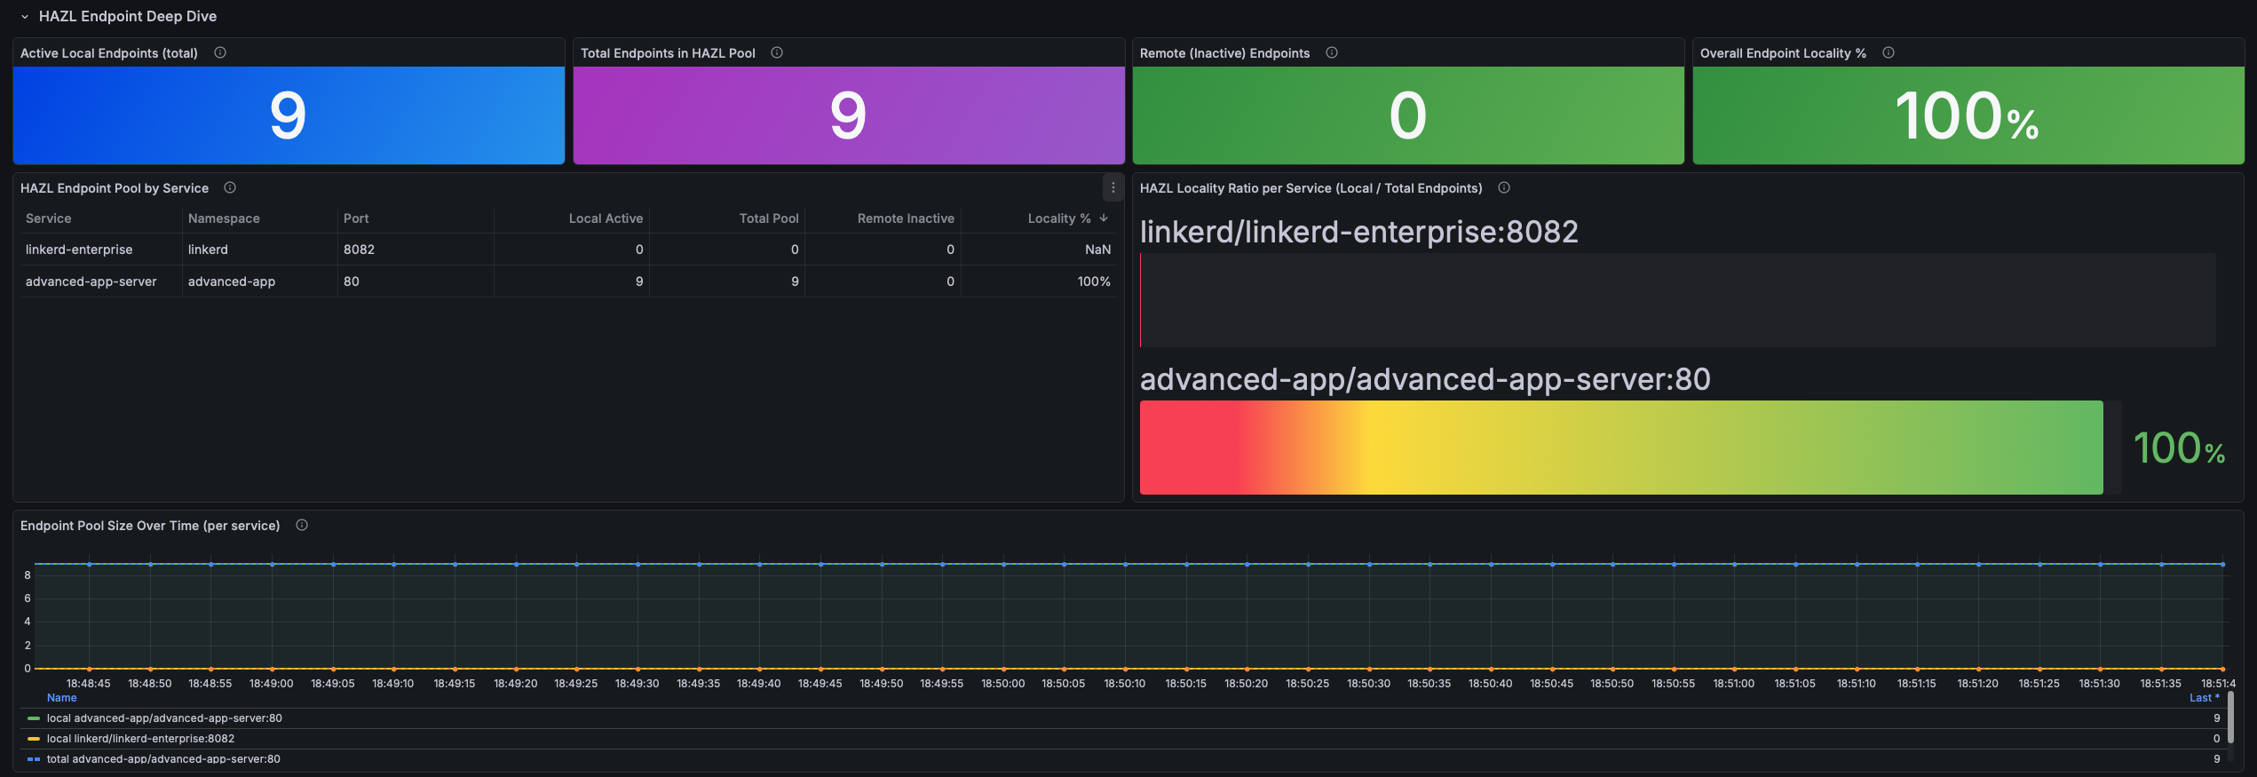Toggle total advanced-app-server:80 legend series

(x=163, y=759)
